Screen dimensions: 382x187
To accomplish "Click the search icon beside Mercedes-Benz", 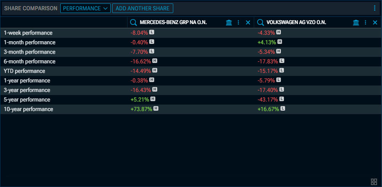I will tap(134, 23).
